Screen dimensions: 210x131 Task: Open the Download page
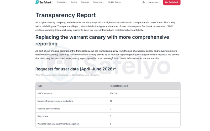pyautogui.click(x=85, y=2)
